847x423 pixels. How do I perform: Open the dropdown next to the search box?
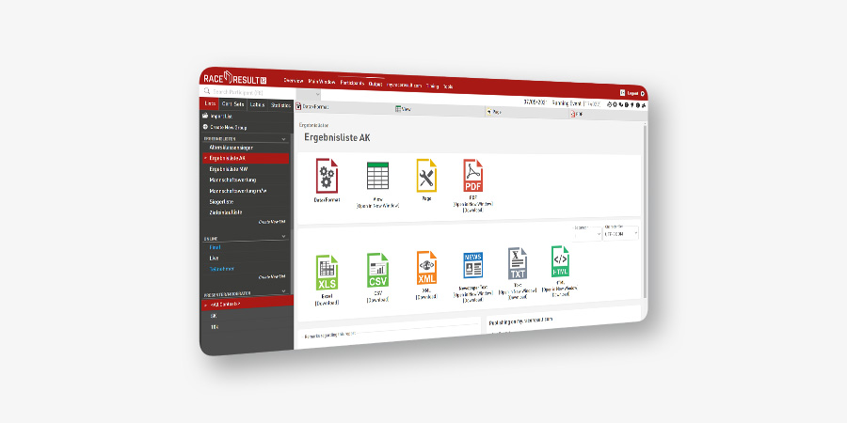click(308, 96)
